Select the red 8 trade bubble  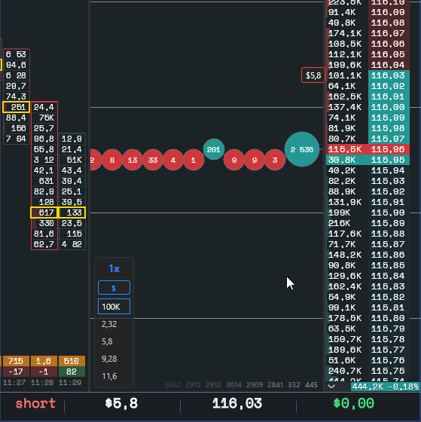click(x=112, y=160)
